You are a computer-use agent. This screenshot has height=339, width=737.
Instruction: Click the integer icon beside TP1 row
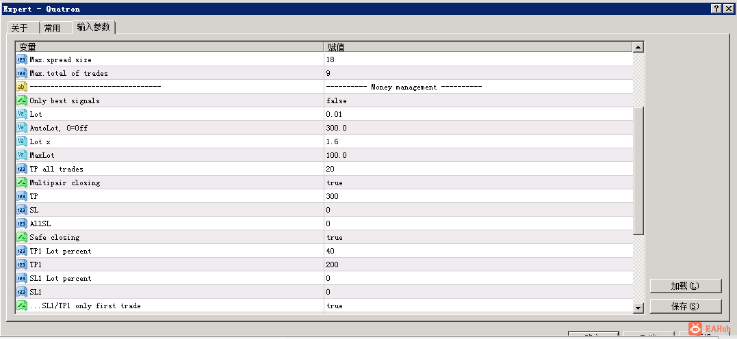click(x=22, y=265)
